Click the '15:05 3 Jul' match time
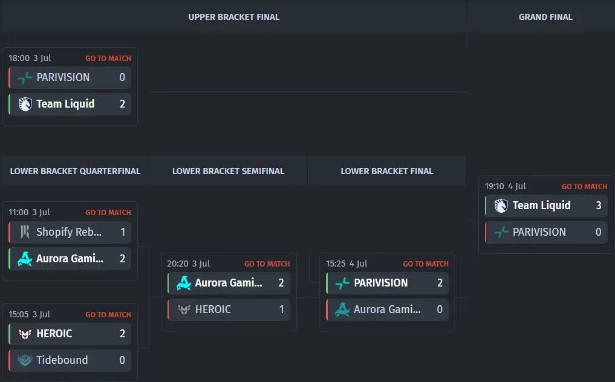615x382 pixels. coord(30,315)
